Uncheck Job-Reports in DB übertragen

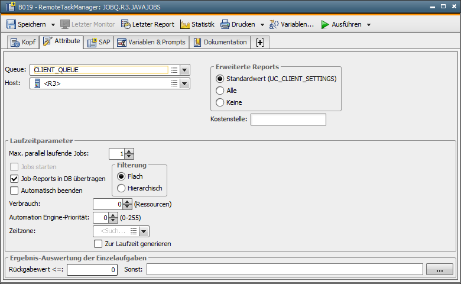15,178
